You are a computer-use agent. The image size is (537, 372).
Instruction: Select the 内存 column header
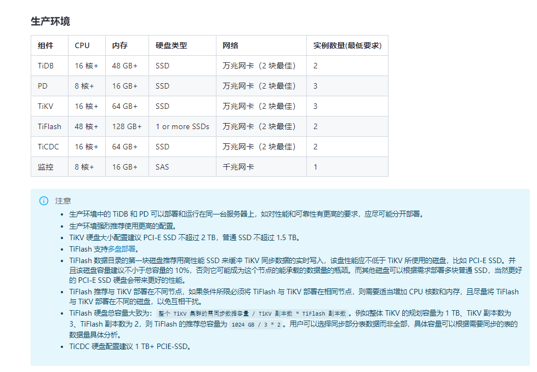tap(127, 45)
